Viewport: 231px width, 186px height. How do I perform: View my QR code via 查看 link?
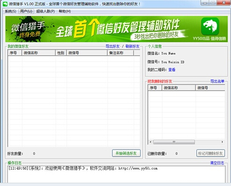pyautogui.click(x=172, y=70)
